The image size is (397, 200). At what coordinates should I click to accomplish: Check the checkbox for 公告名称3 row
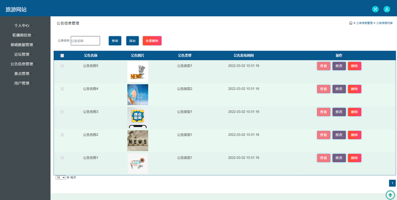pos(62,112)
